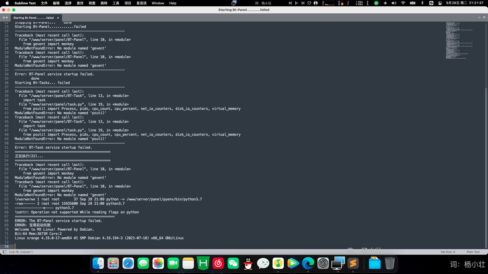The image size is (488, 274).
Task: Click the heart favorite menu bar icon
Action: (309, 3)
